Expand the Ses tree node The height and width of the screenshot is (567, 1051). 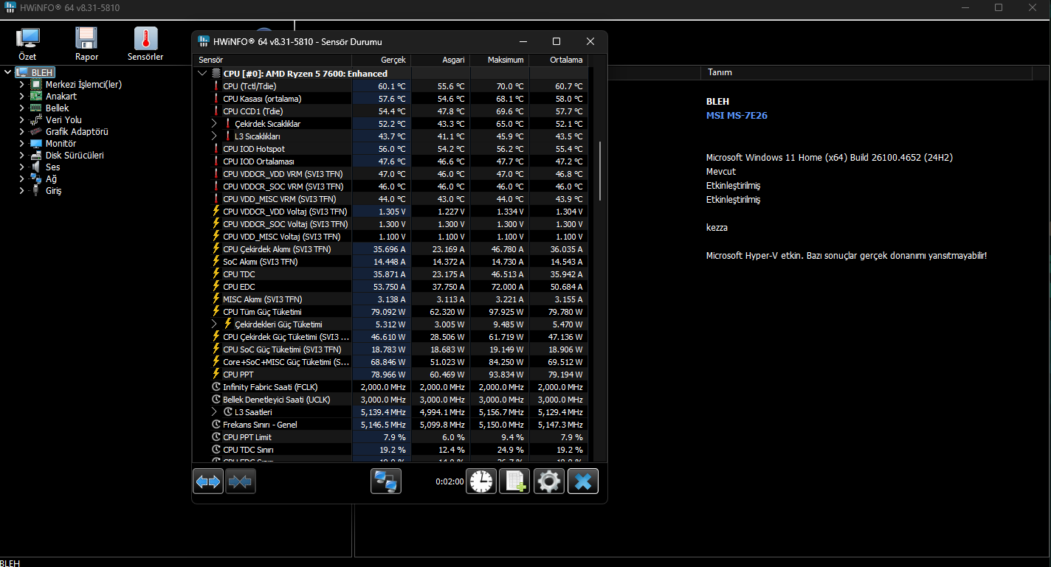pos(22,167)
